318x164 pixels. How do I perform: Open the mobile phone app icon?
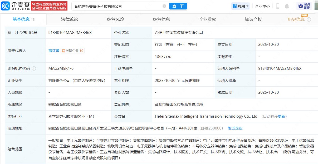(277, 6)
